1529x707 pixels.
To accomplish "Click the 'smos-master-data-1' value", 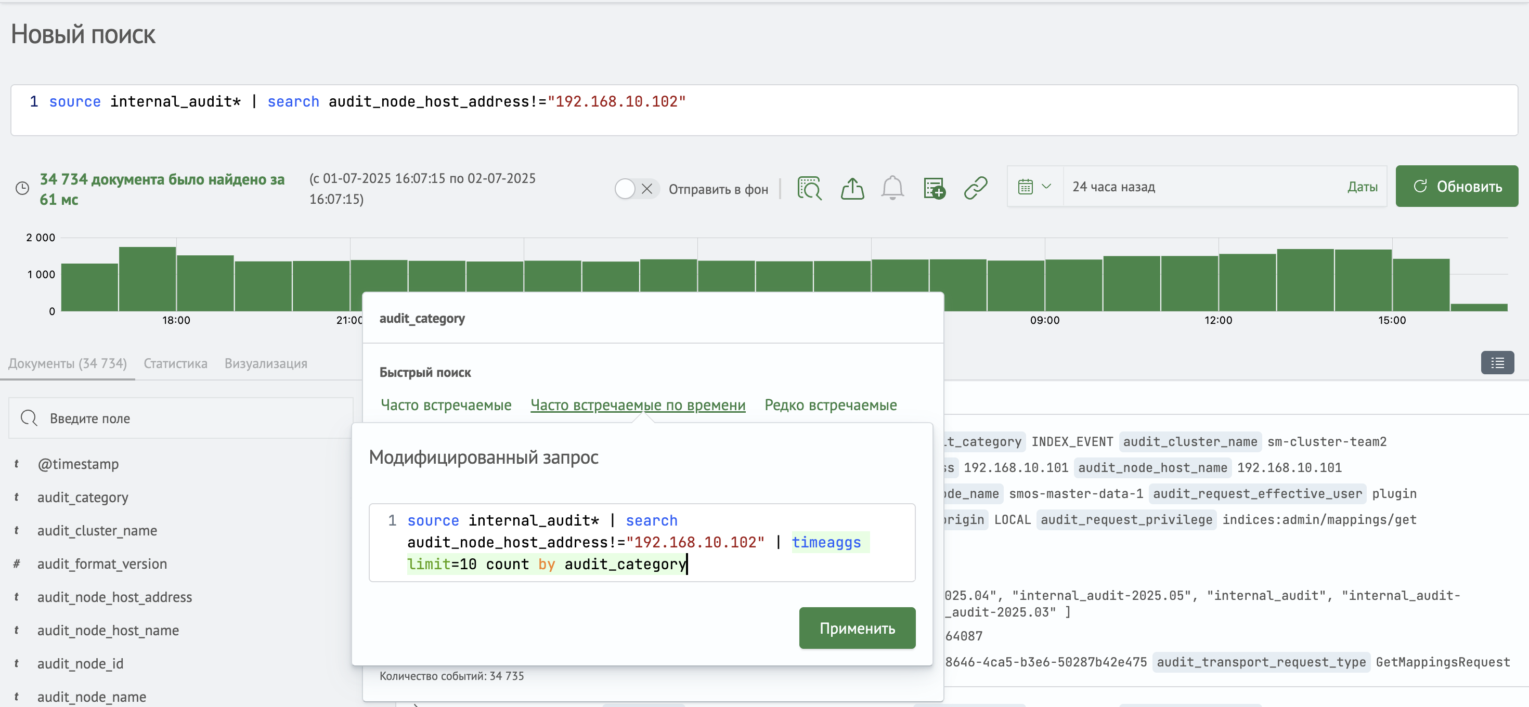I will (1076, 493).
